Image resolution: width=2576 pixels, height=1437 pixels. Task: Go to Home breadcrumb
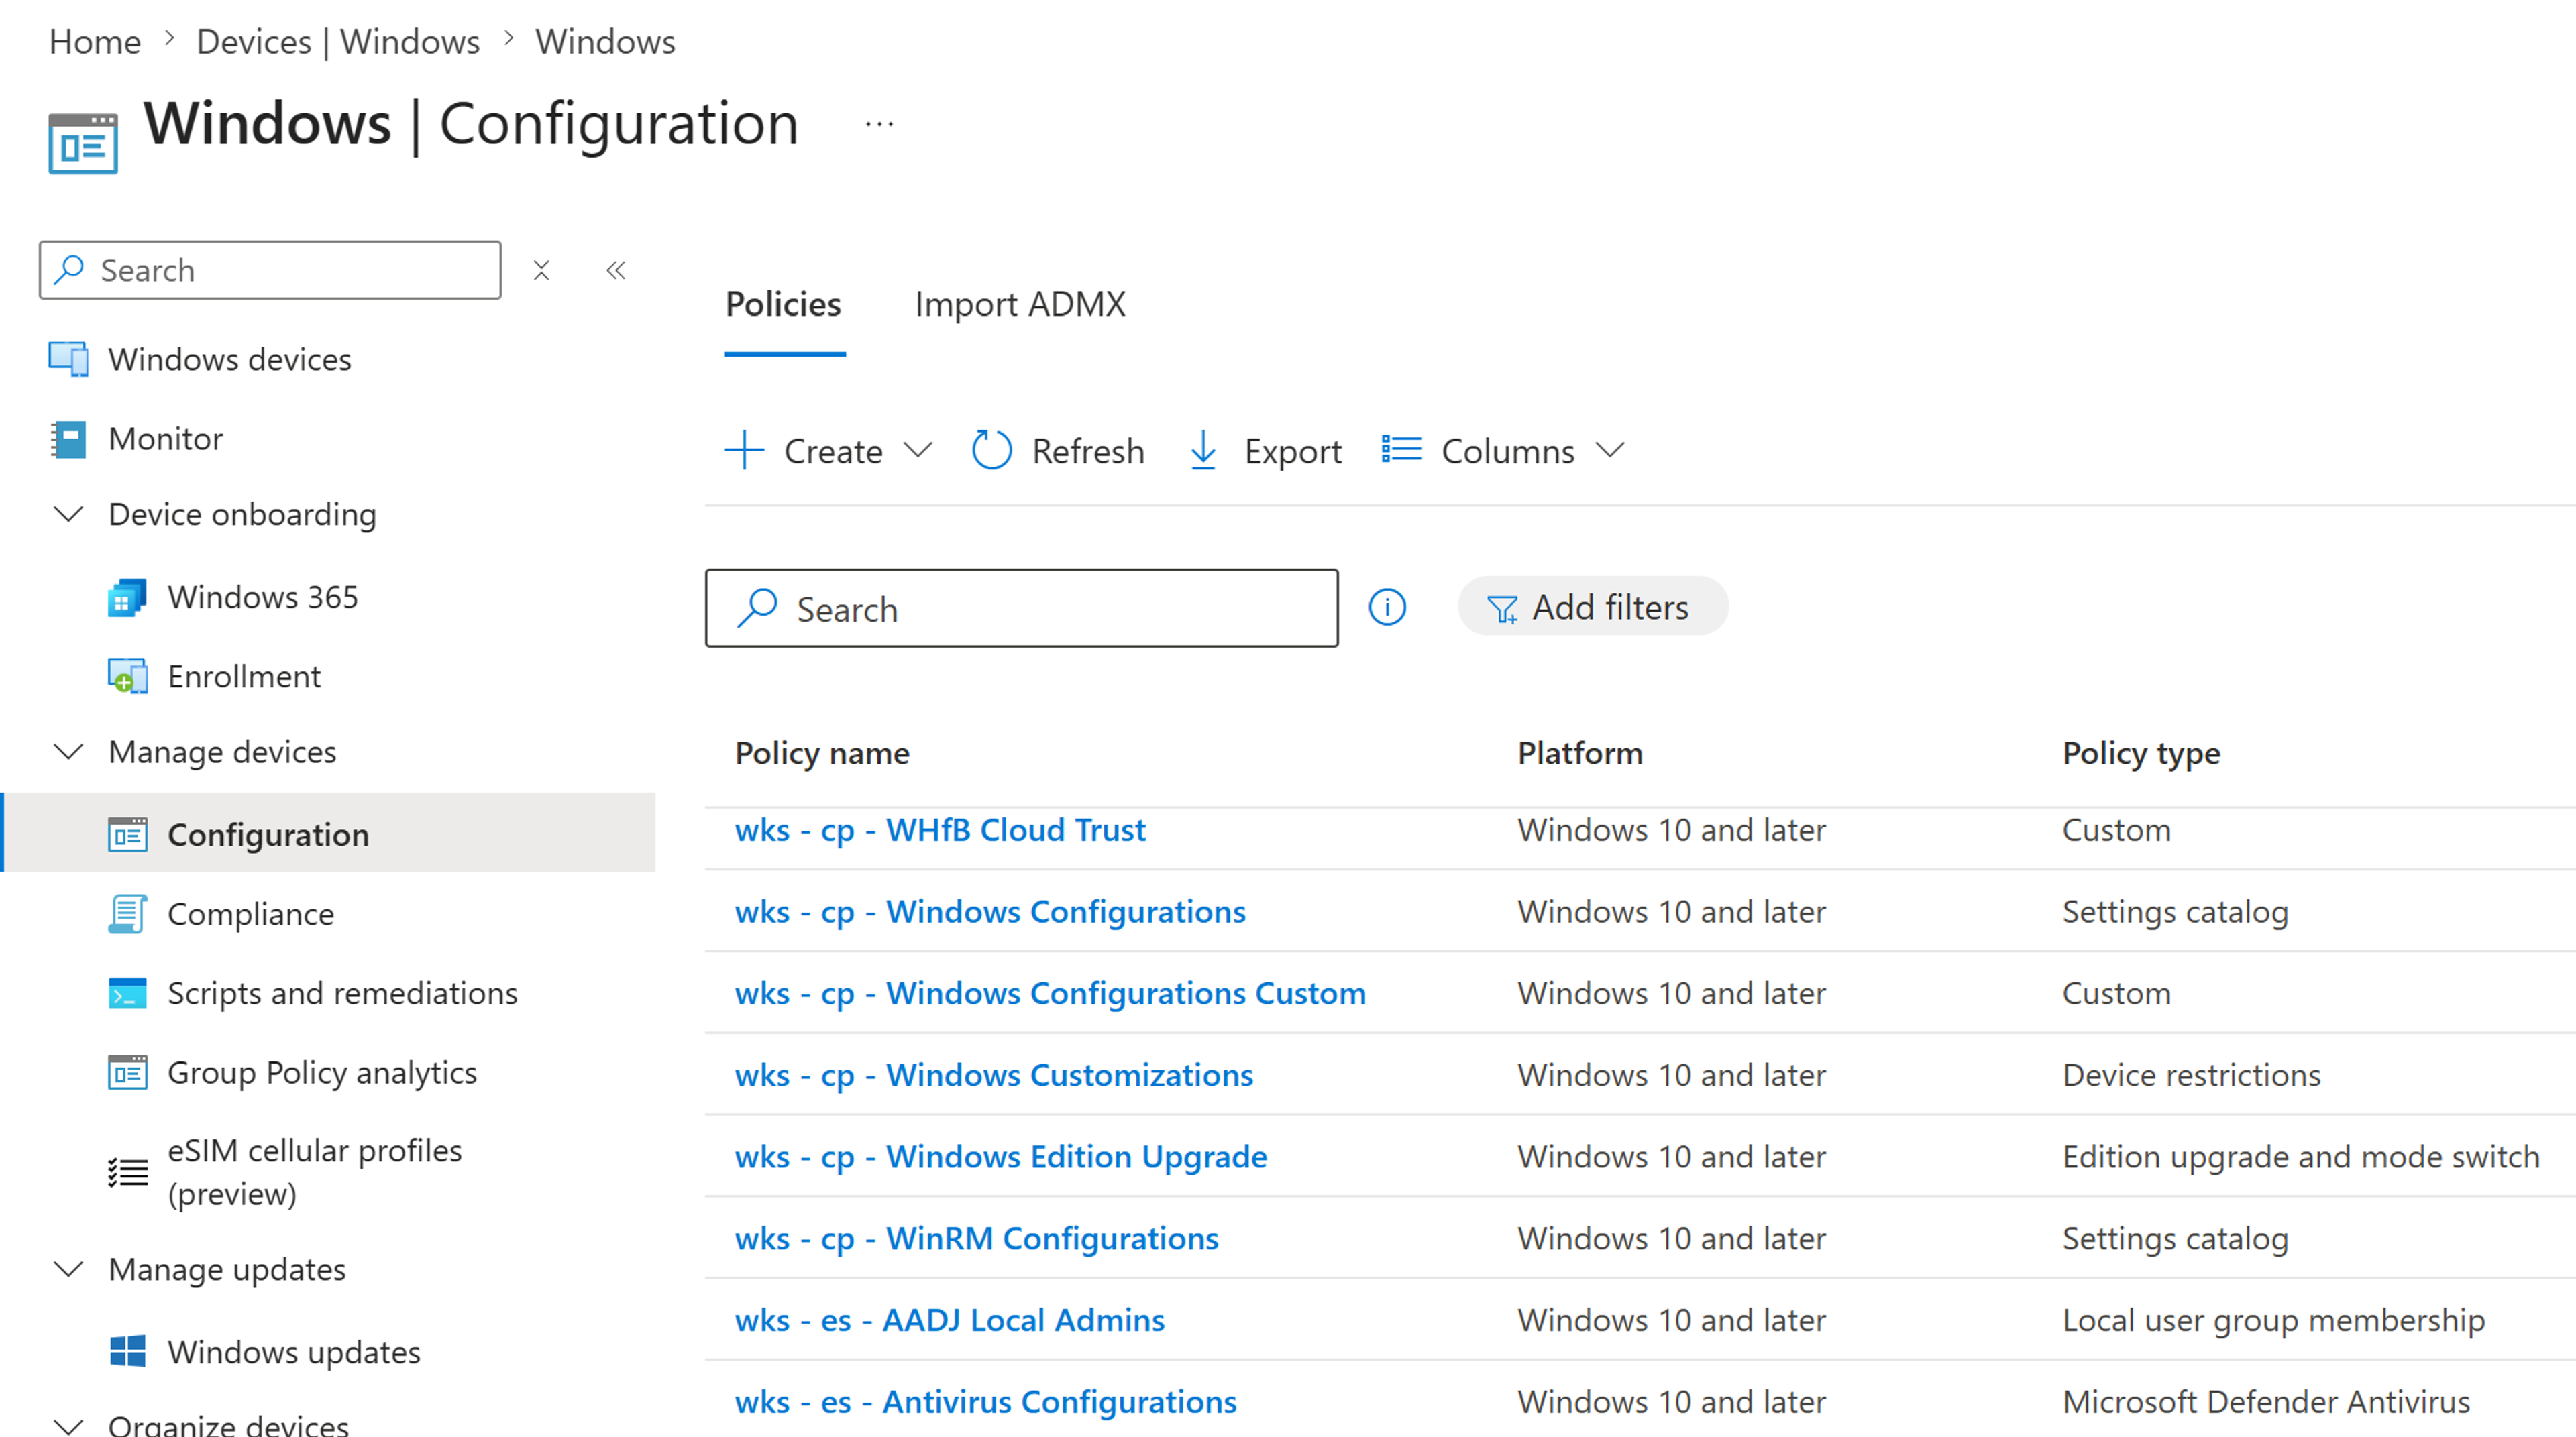(95, 42)
